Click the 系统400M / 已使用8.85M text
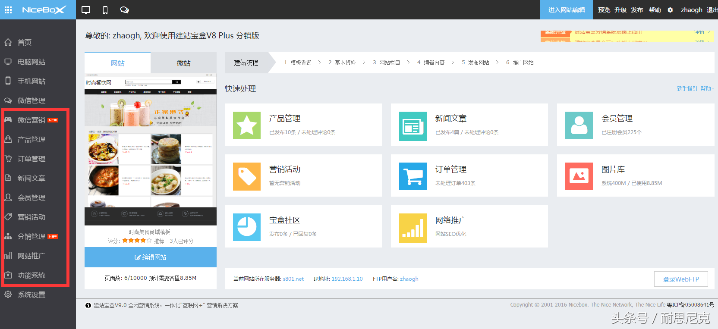 coord(632,183)
